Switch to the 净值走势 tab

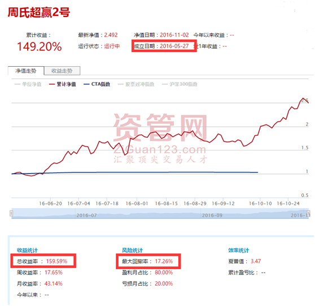coord(26,71)
